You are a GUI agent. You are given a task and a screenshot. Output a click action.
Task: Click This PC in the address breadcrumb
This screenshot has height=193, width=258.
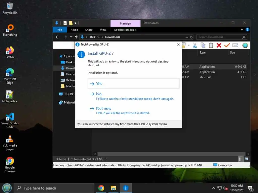tap(94, 37)
